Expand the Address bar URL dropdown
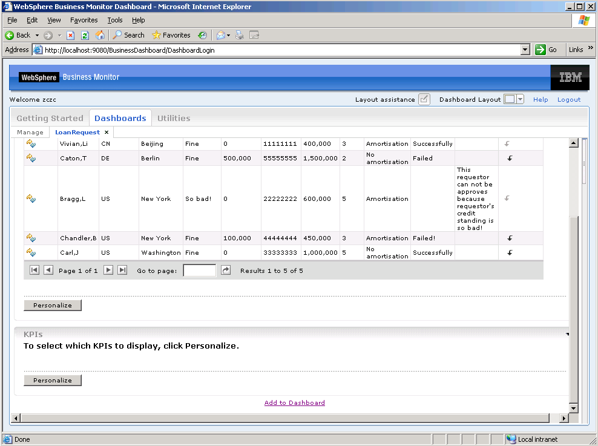598x446 pixels. 525,50
